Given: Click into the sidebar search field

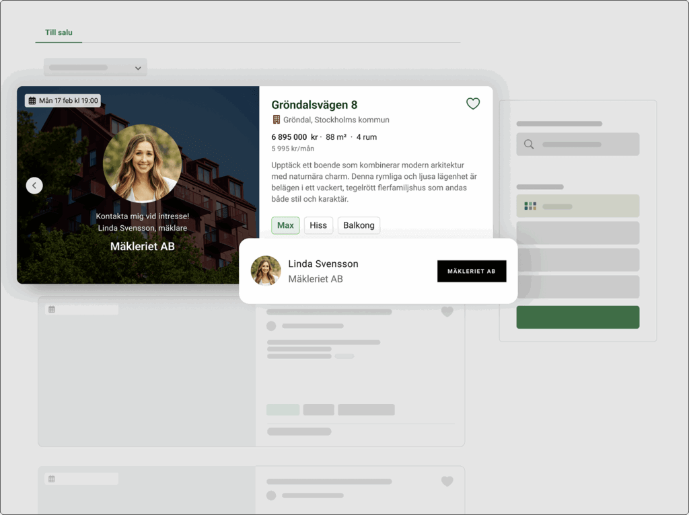Looking at the screenshot, I should (x=578, y=144).
